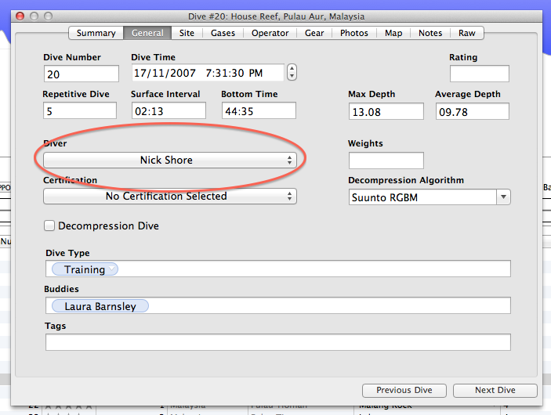Click the Next Dive button
Screen dimensions: 551x415
pyautogui.click(x=495, y=390)
